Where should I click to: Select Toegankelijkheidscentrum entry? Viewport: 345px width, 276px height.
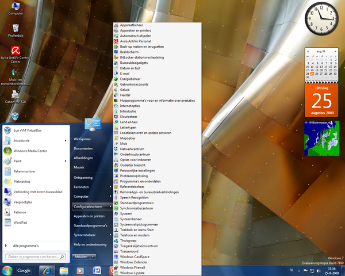[x=158, y=246]
